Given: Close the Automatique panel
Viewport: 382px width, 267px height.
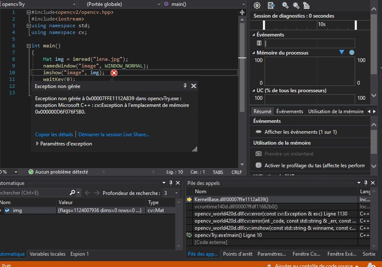Looking at the screenshot, I should point(178,183).
